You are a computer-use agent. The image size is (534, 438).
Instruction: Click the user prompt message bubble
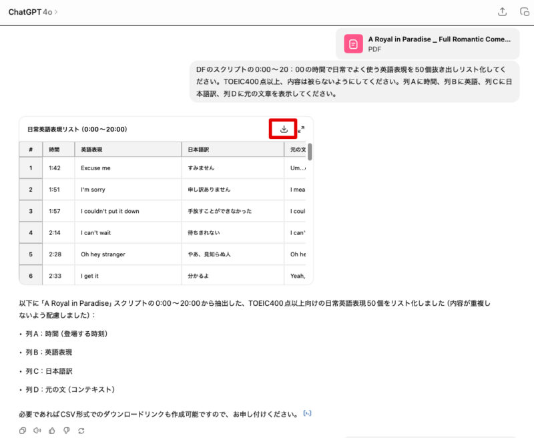(x=354, y=81)
